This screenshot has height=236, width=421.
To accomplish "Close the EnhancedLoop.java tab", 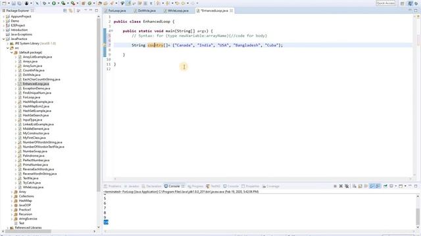I will point(231,10).
